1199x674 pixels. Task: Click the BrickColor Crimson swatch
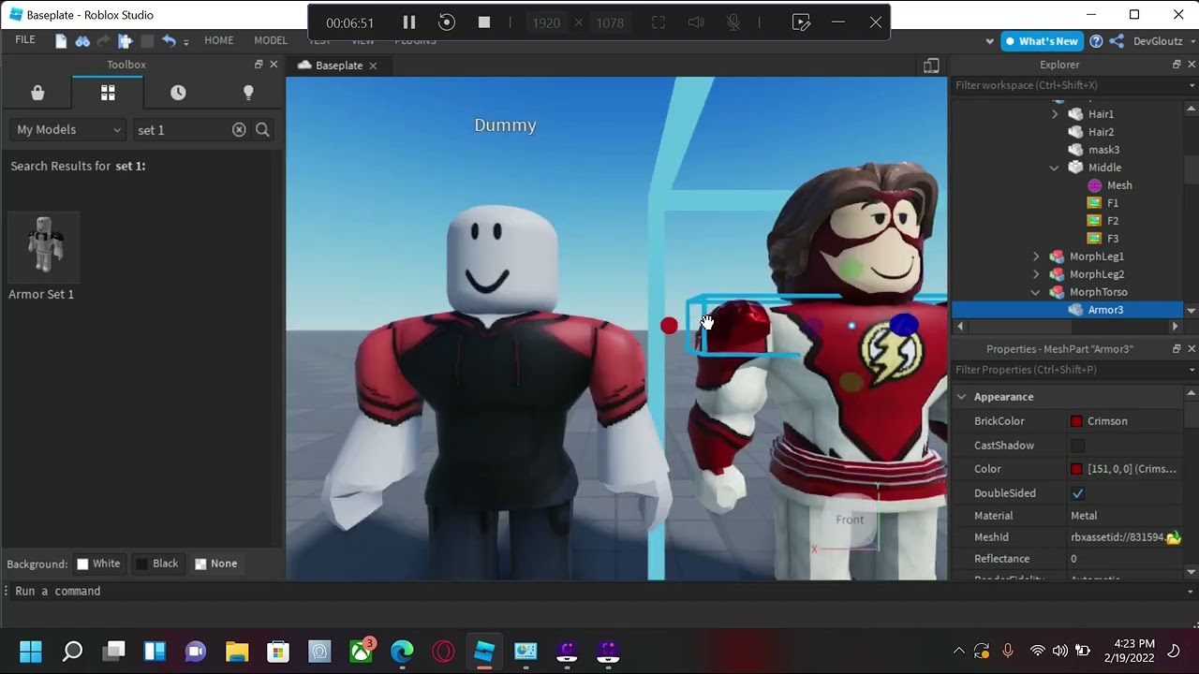[x=1076, y=421]
